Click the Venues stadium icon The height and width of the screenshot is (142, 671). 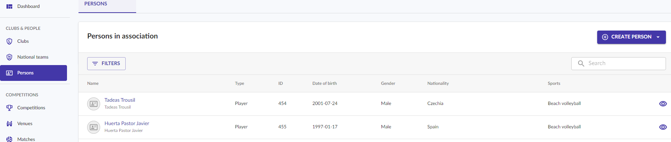coord(9,124)
